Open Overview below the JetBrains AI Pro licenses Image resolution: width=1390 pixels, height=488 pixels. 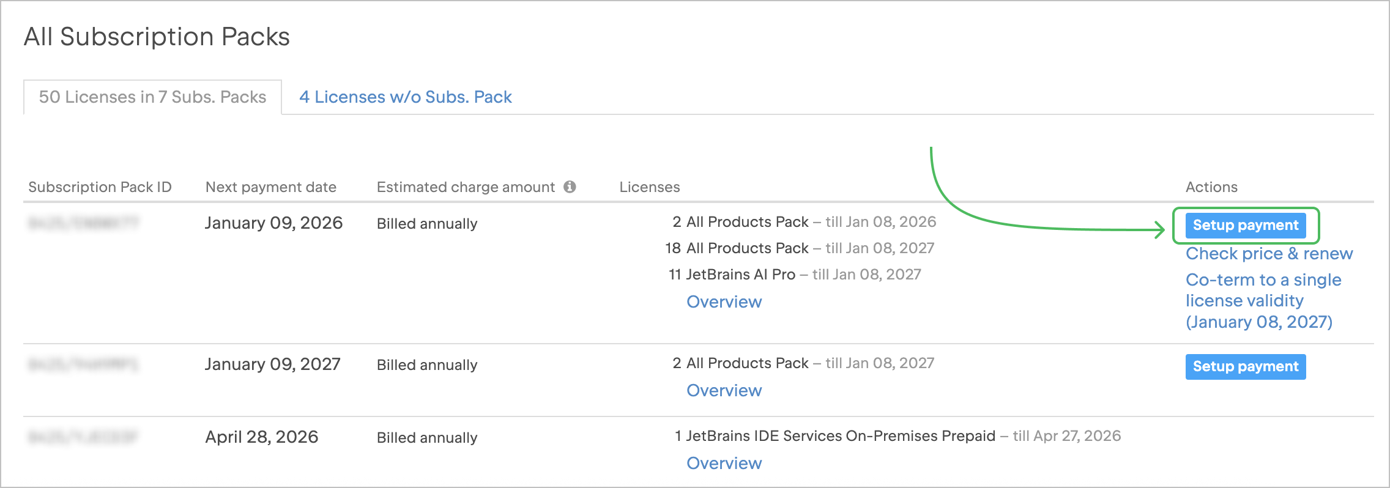(x=724, y=302)
